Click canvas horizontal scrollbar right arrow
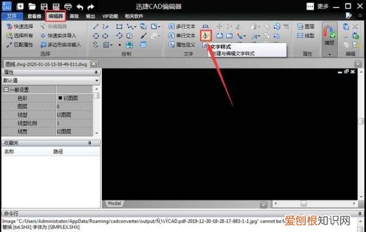This screenshot has height=232, width=366. tap(354, 203)
